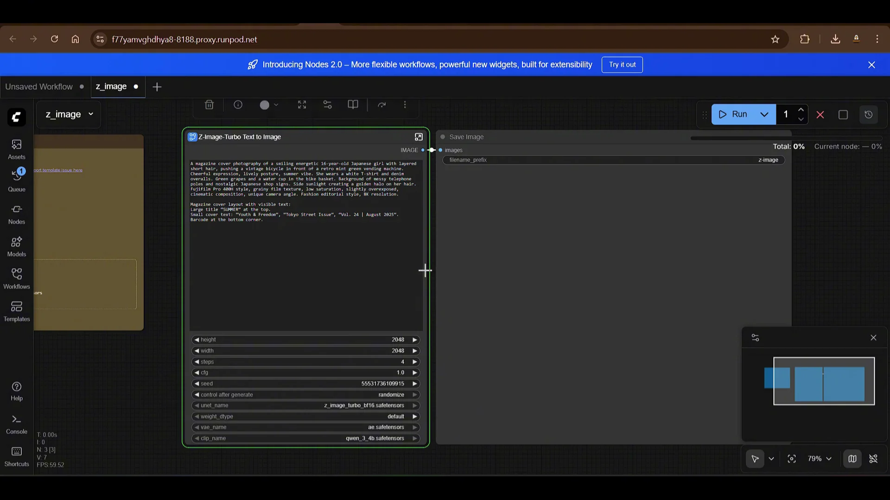Screen dimensions: 890x500
Task: Switch to the z_image workflow tab
Action: pyautogui.click(x=111, y=87)
